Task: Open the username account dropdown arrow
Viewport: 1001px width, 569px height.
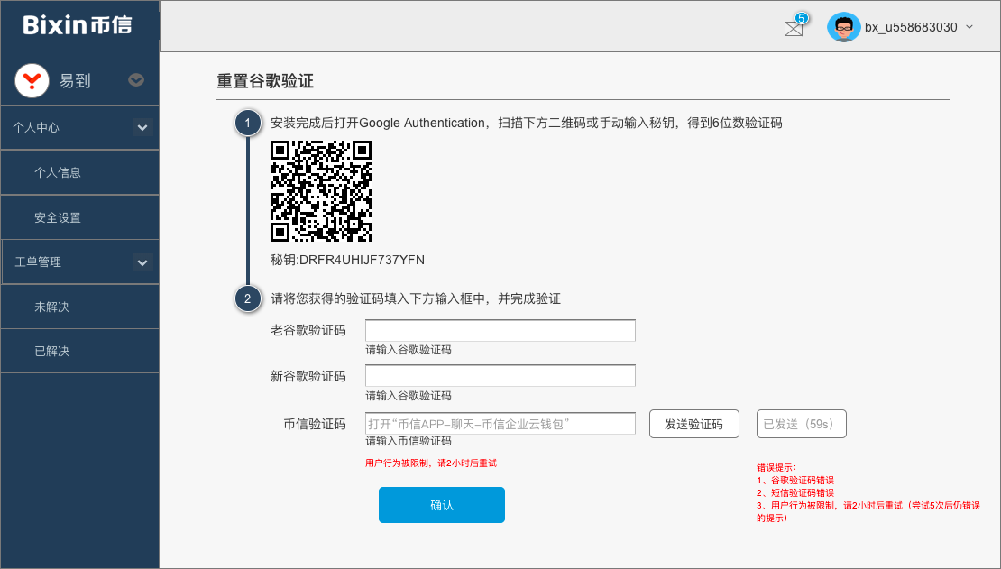Action: (969, 27)
